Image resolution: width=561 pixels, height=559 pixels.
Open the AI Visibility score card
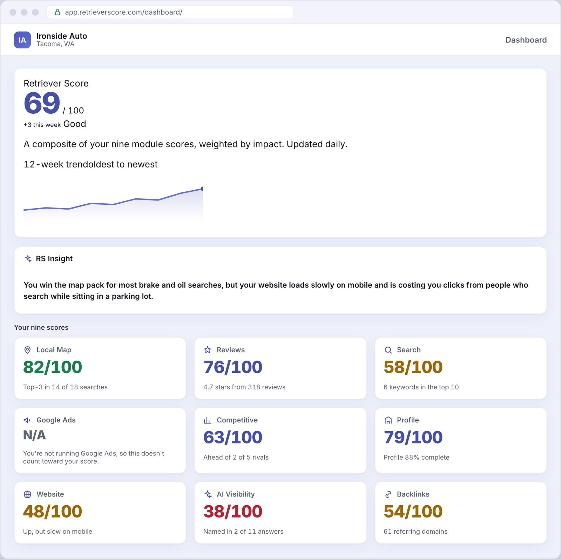(280, 513)
